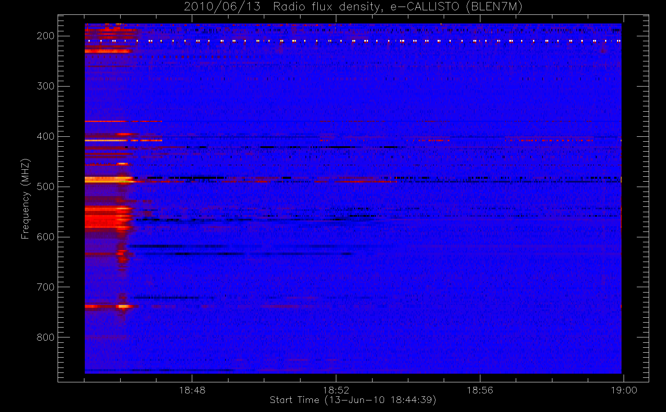
Task: Click the 500 frequency tick label
Action: [x=46, y=187]
